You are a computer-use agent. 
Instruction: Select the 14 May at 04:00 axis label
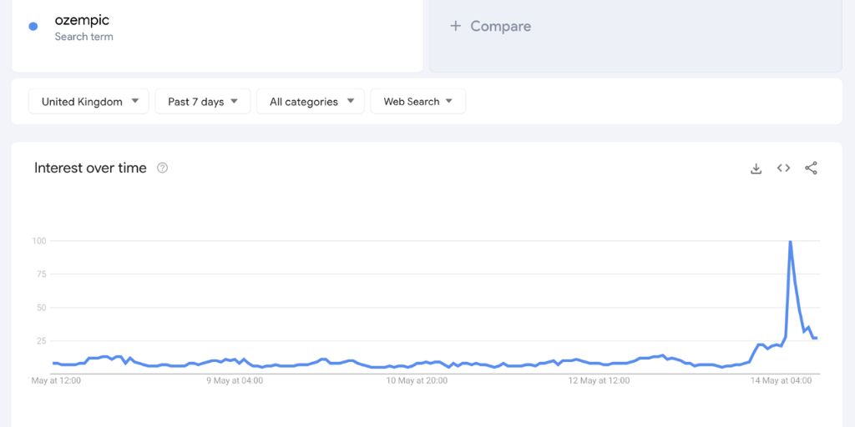tap(782, 381)
